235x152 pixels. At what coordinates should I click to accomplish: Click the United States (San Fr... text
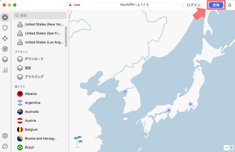point(43,33)
